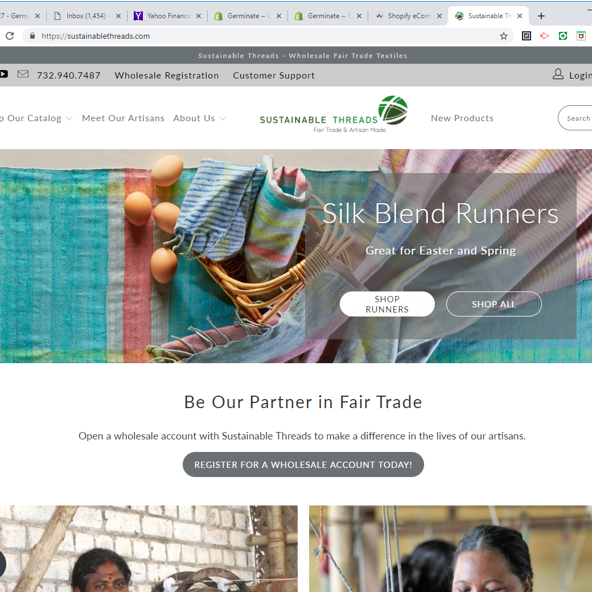Expand the About Us dropdown chevron
The height and width of the screenshot is (592, 592).
pyautogui.click(x=223, y=118)
